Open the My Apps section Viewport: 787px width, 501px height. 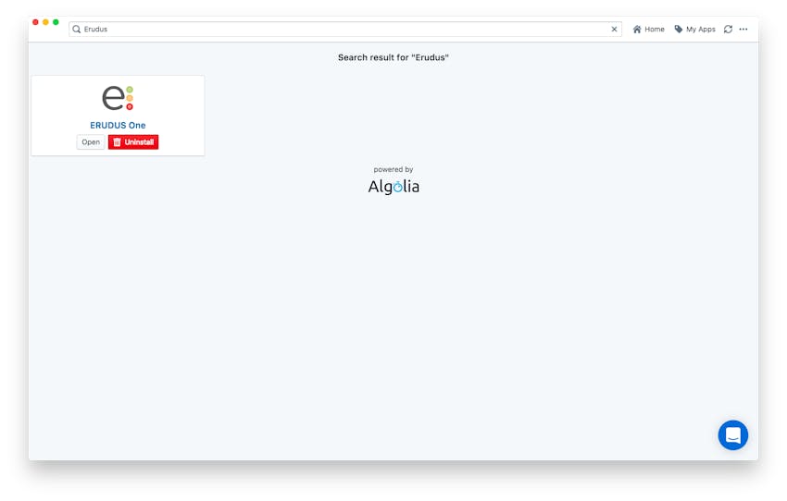pos(694,29)
